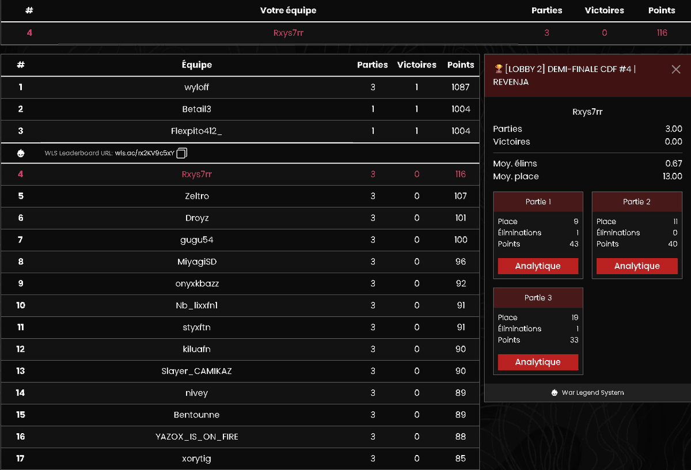Viewport: 691px width, 470px height.
Task: Select team nivey row
Action: pyautogui.click(x=240, y=393)
